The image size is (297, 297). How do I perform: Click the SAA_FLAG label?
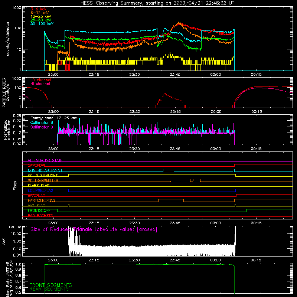[36, 196]
